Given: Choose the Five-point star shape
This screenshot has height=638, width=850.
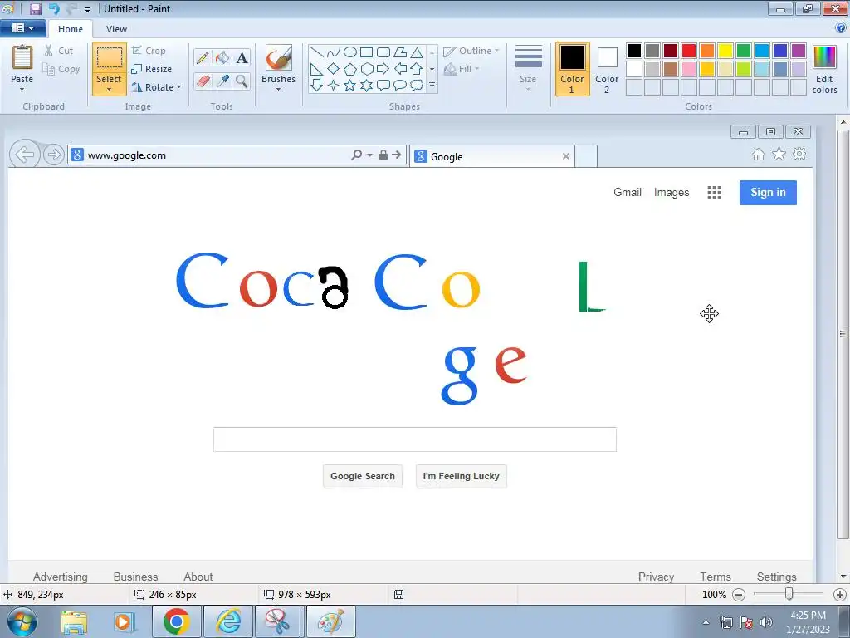Looking at the screenshot, I should [350, 86].
